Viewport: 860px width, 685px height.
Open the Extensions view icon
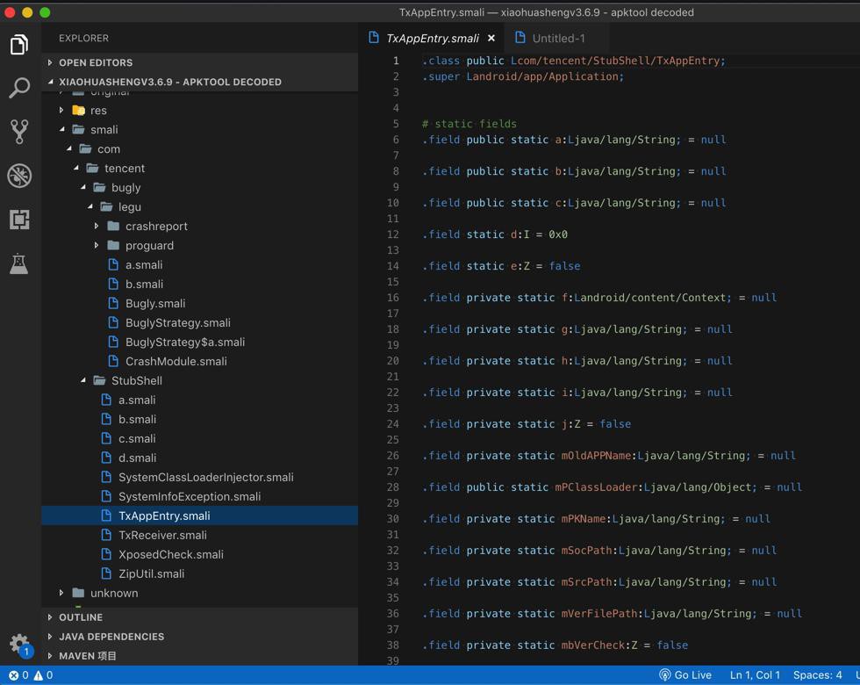coord(19,220)
